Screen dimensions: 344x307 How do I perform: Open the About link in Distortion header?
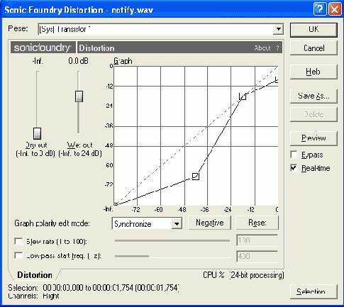click(262, 48)
